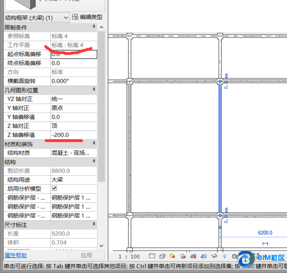Toggle the Shadows icon in view bar

coord(182,257)
